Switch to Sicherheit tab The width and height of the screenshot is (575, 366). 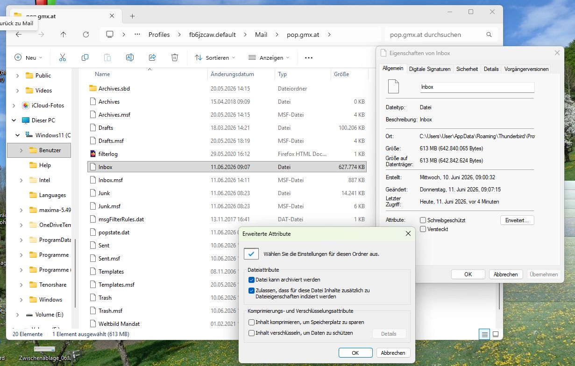point(467,69)
